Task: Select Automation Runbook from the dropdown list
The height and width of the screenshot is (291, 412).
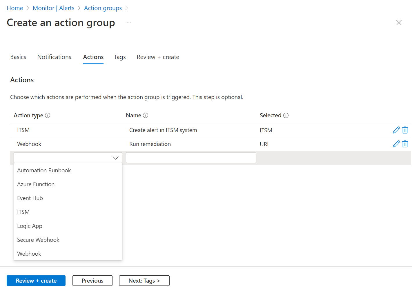Action: pos(44,170)
